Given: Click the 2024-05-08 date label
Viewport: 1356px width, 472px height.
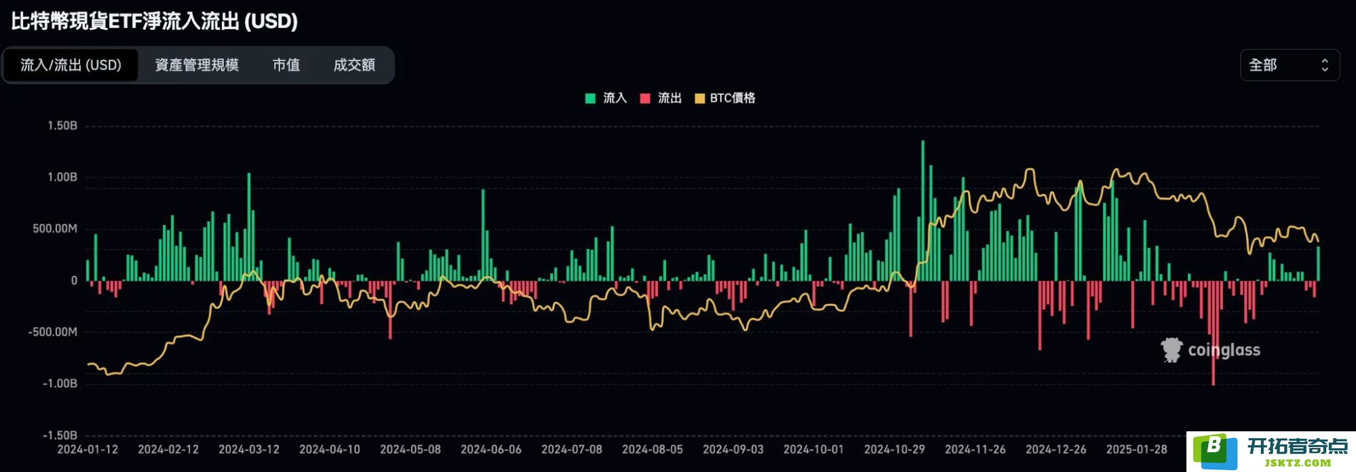Looking at the screenshot, I should pos(410,449).
